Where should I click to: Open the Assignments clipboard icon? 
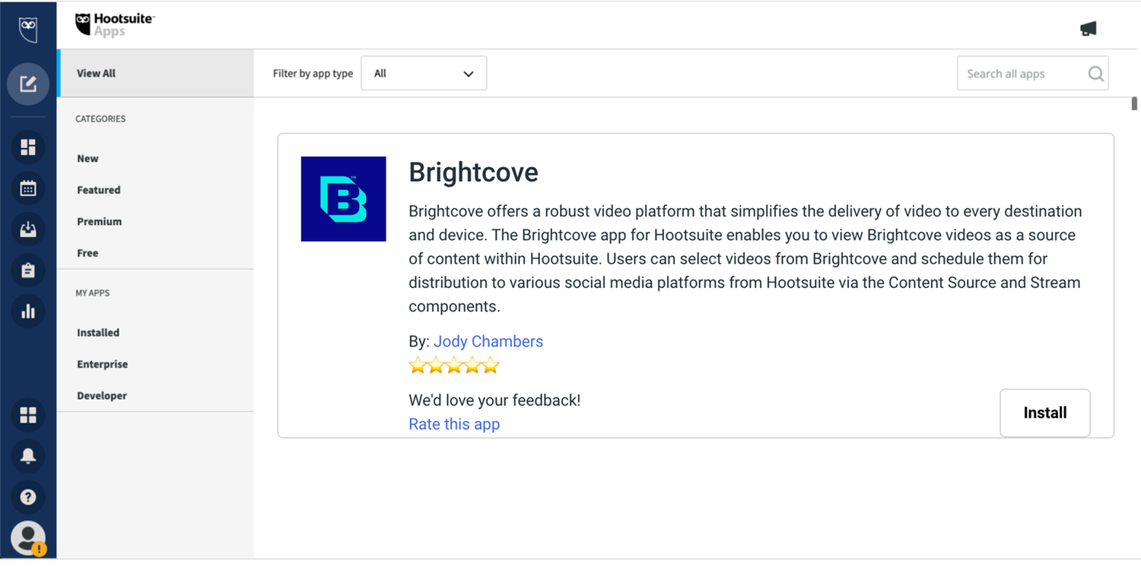click(28, 270)
